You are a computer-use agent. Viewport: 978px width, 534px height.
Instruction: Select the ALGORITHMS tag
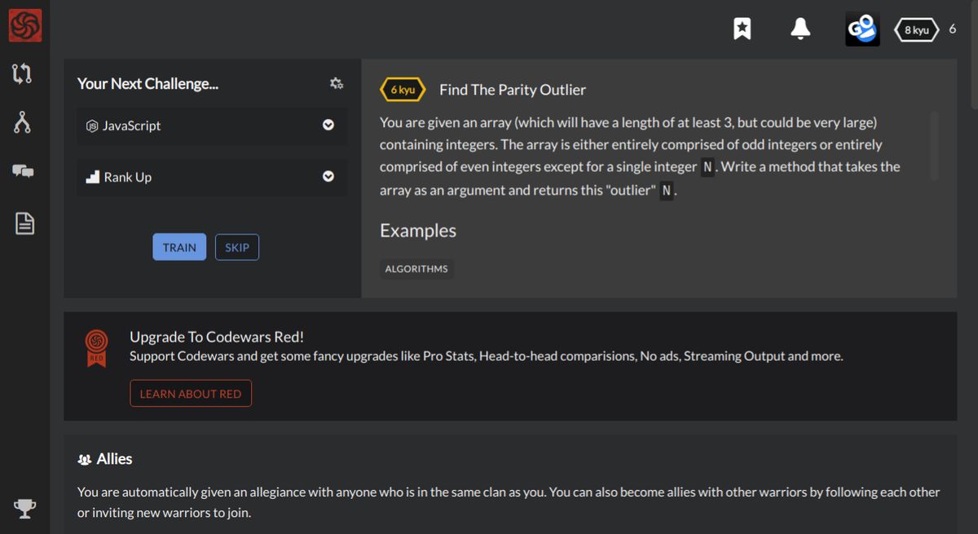416,269
